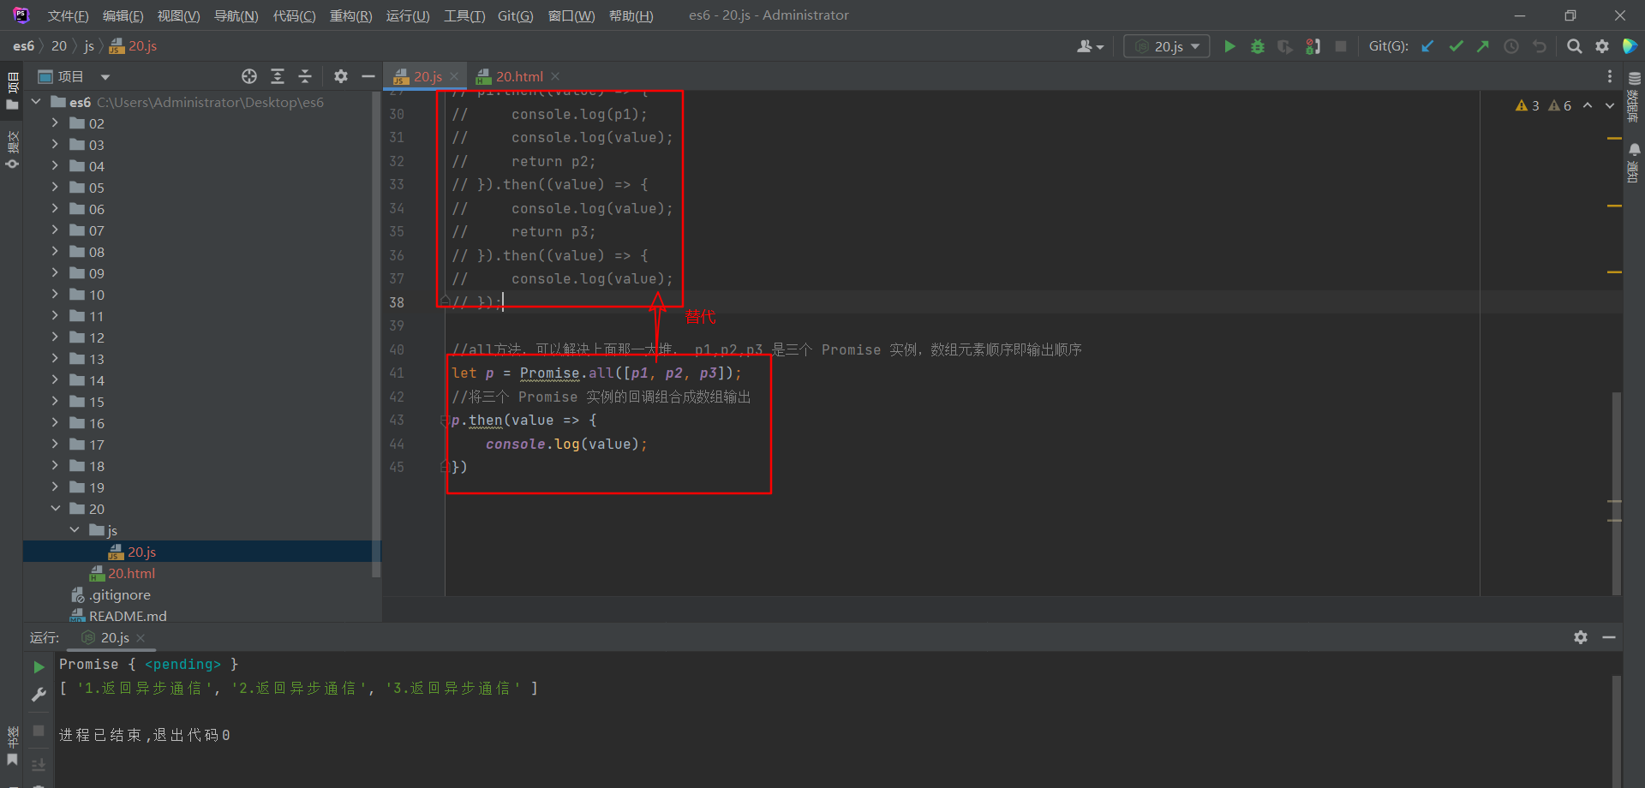Select 20.html in project tree
The height and width of the screenshot is (788, 1645).
[x=131, y=573]
